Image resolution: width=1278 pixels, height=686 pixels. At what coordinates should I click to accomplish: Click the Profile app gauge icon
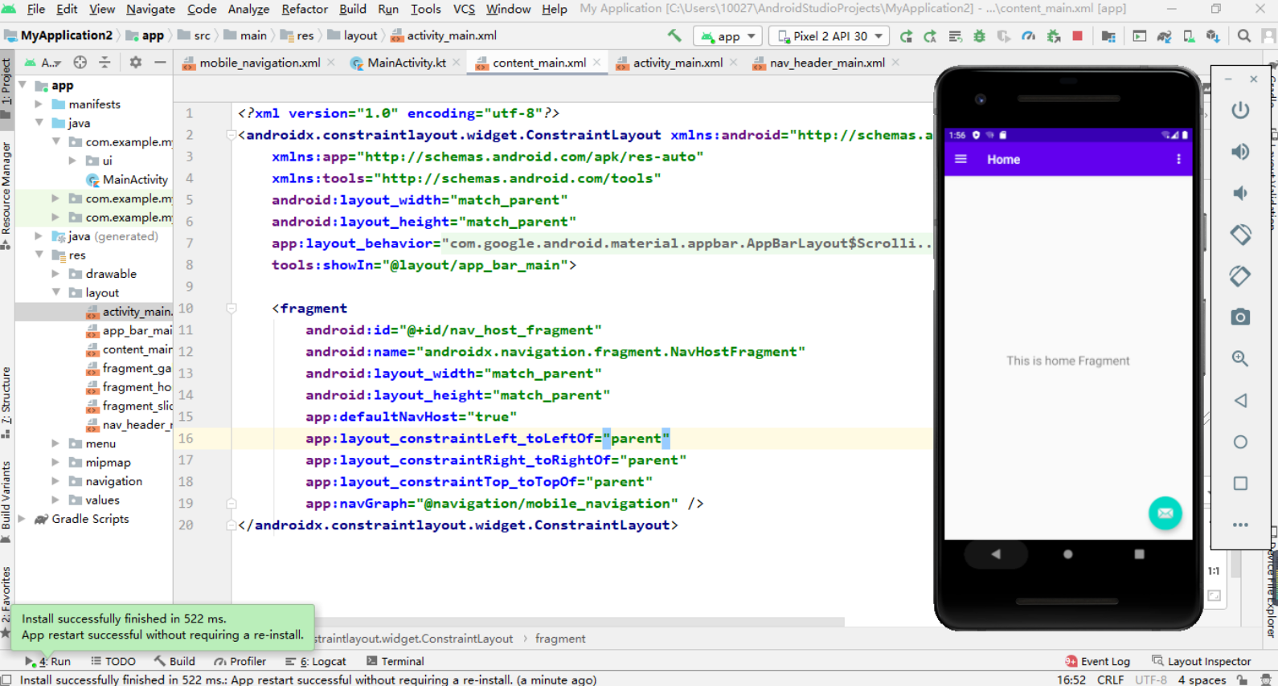(x=1029, y=36)
